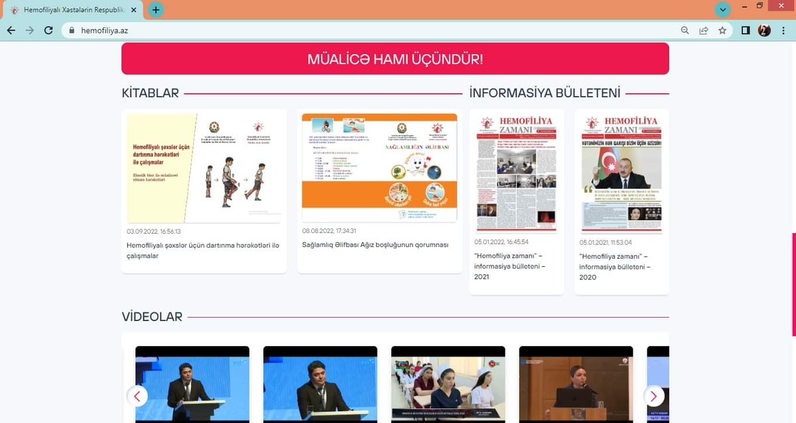Image resolution: width=796 pixels, height=423 pixels.
Task: Open the Hemofiliya Zamanı 2021 bulletin cover
Action: click(517, 173)
